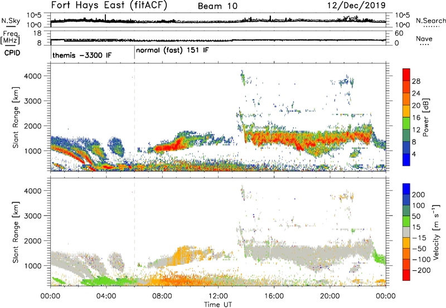Click the 'Beam 10' label

217,6
